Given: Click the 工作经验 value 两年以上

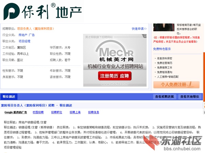Looking at the screenshot, I should coord(23,54).
